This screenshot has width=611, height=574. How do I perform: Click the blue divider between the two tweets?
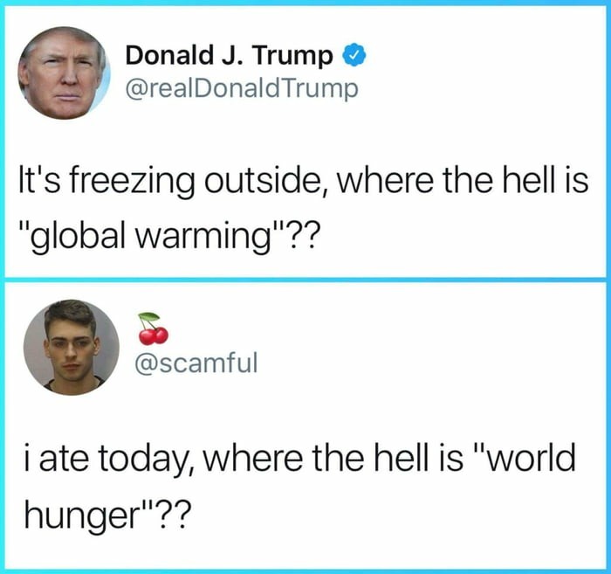coord(305,280)
